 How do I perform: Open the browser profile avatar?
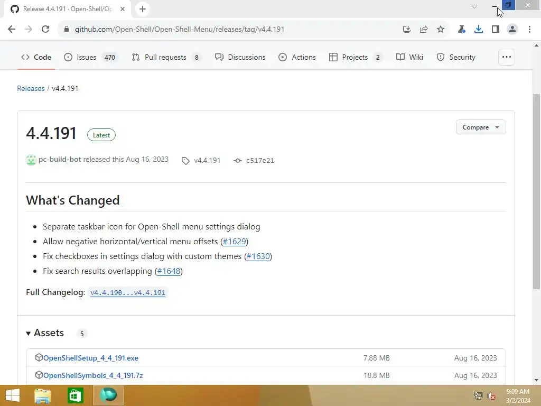(512, 30)
